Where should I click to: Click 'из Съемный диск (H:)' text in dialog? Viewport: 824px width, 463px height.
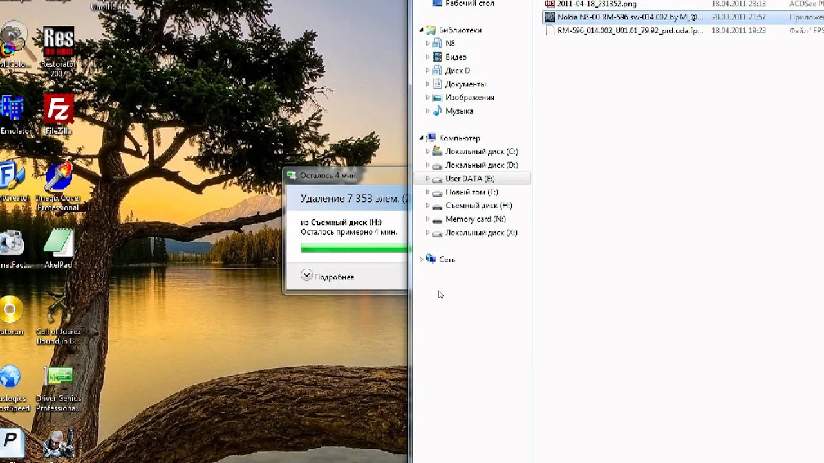[x=341, y=222]
